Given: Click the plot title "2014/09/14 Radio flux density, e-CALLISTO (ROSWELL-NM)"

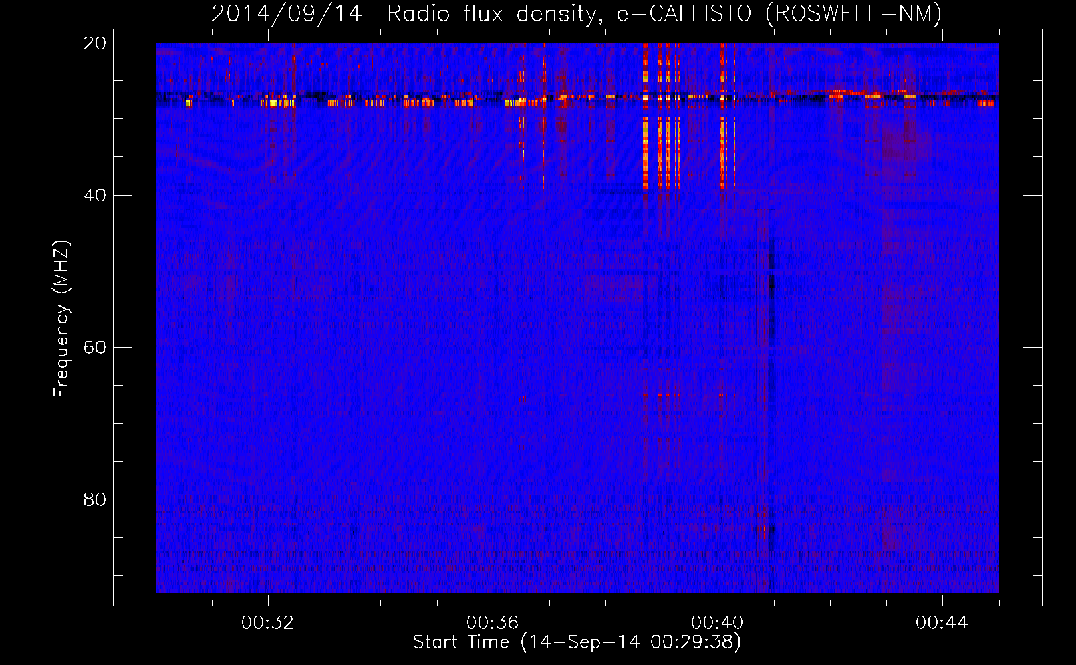Looking at the screenshot, I should [x=577, y=14].
